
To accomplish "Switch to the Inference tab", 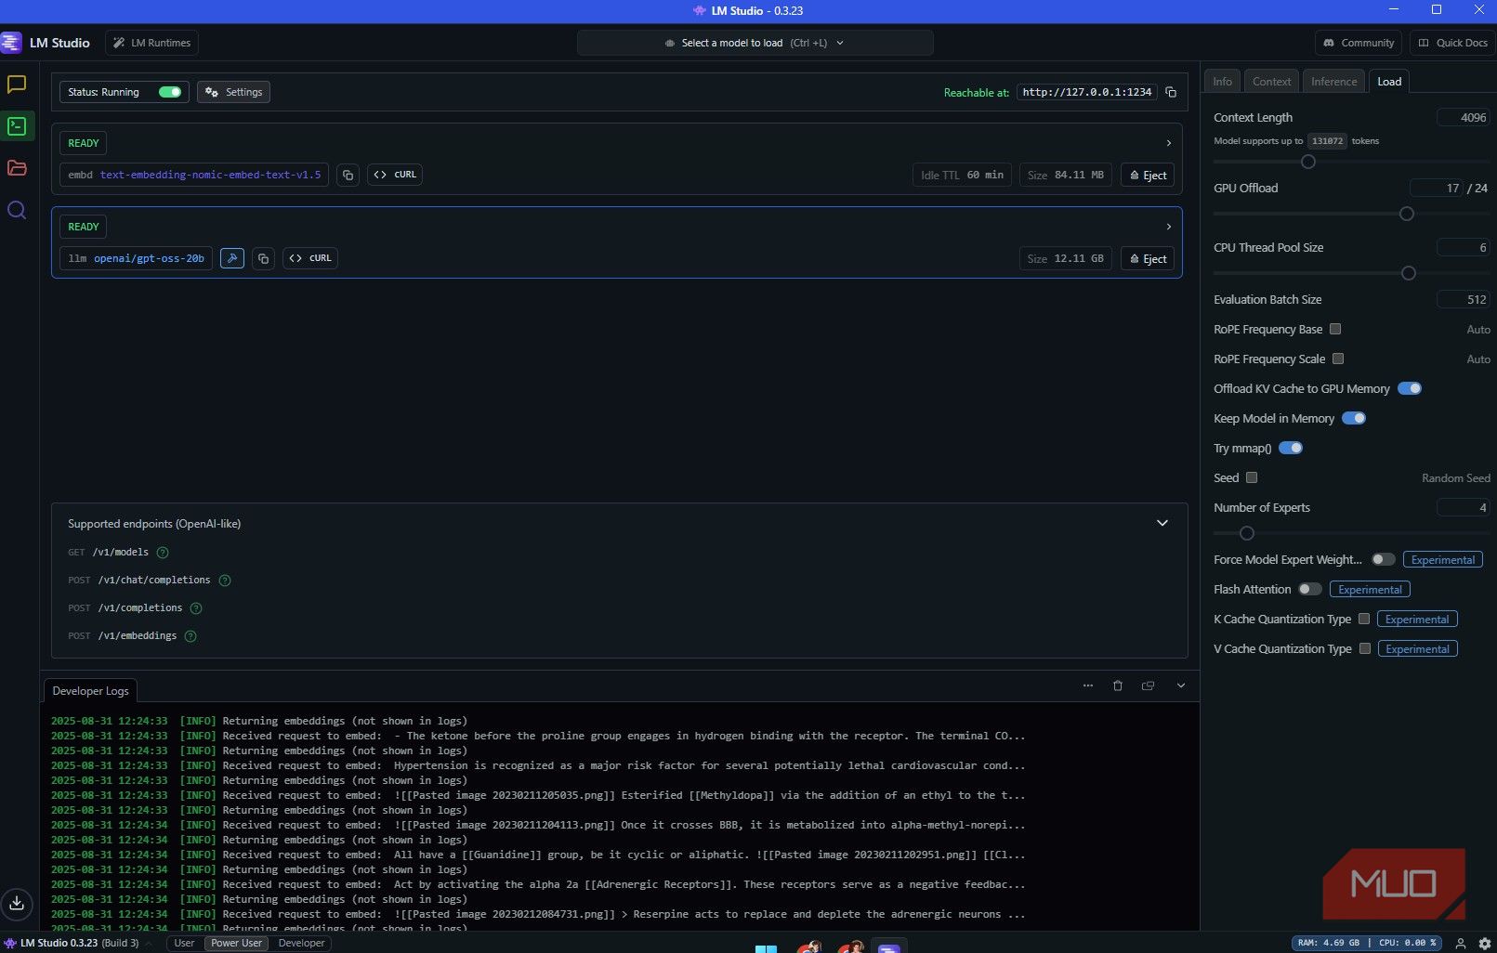I will (1333, 82).
